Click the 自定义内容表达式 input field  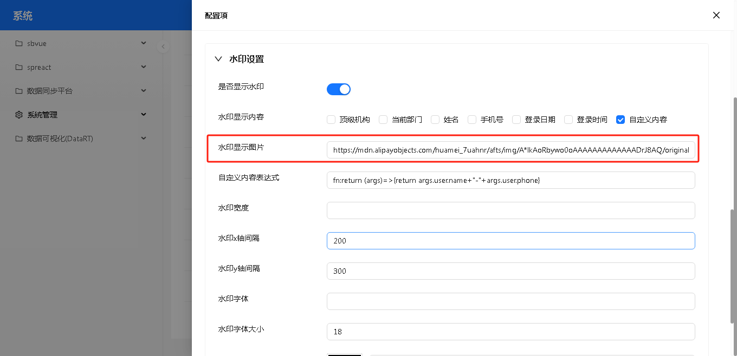510,180
